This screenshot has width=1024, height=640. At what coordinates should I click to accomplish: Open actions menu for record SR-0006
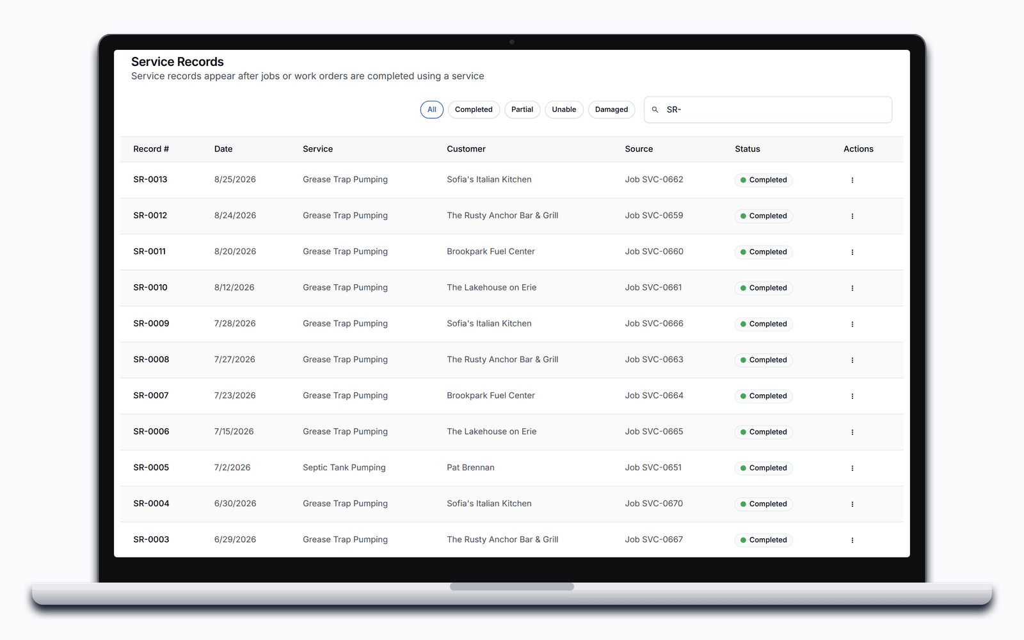(852, 432)
